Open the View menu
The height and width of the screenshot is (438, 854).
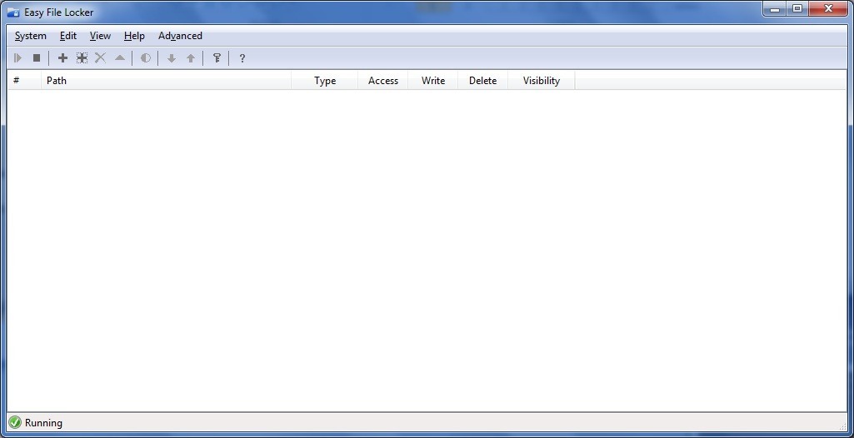[x=100, y=36]
